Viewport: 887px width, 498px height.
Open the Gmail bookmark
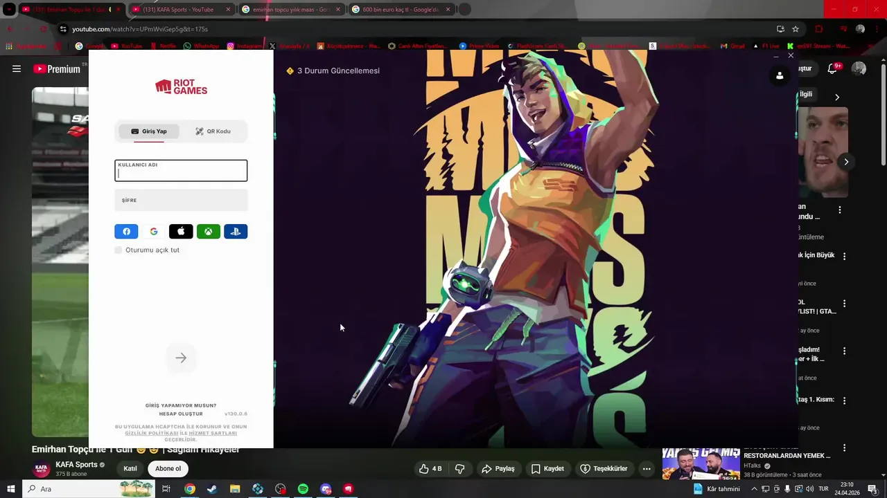coord(732,46)
